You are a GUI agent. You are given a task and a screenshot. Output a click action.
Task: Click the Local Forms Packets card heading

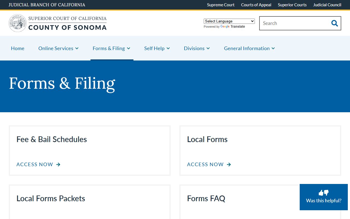[51, 198]
